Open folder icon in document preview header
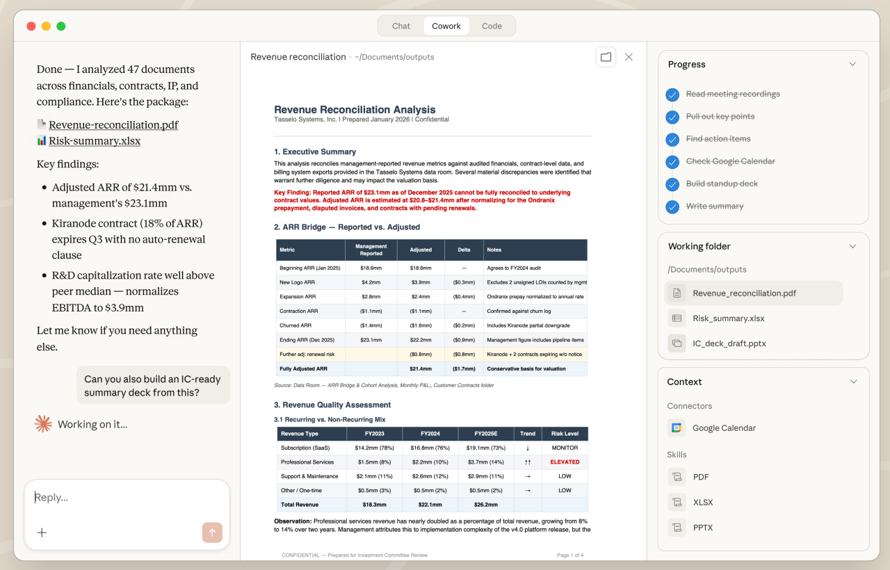This screenshot has width=890, height=570. tap(606, 57)
